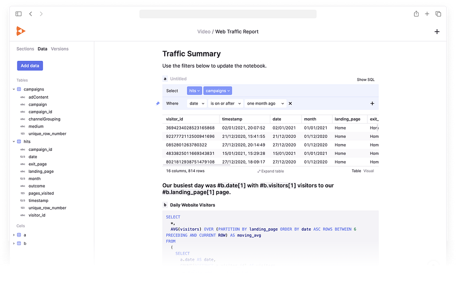Viewport: 456px width, 292px height.
Task: Open the 'is on or after' operator dropdown
Action: tap(226, 103)
